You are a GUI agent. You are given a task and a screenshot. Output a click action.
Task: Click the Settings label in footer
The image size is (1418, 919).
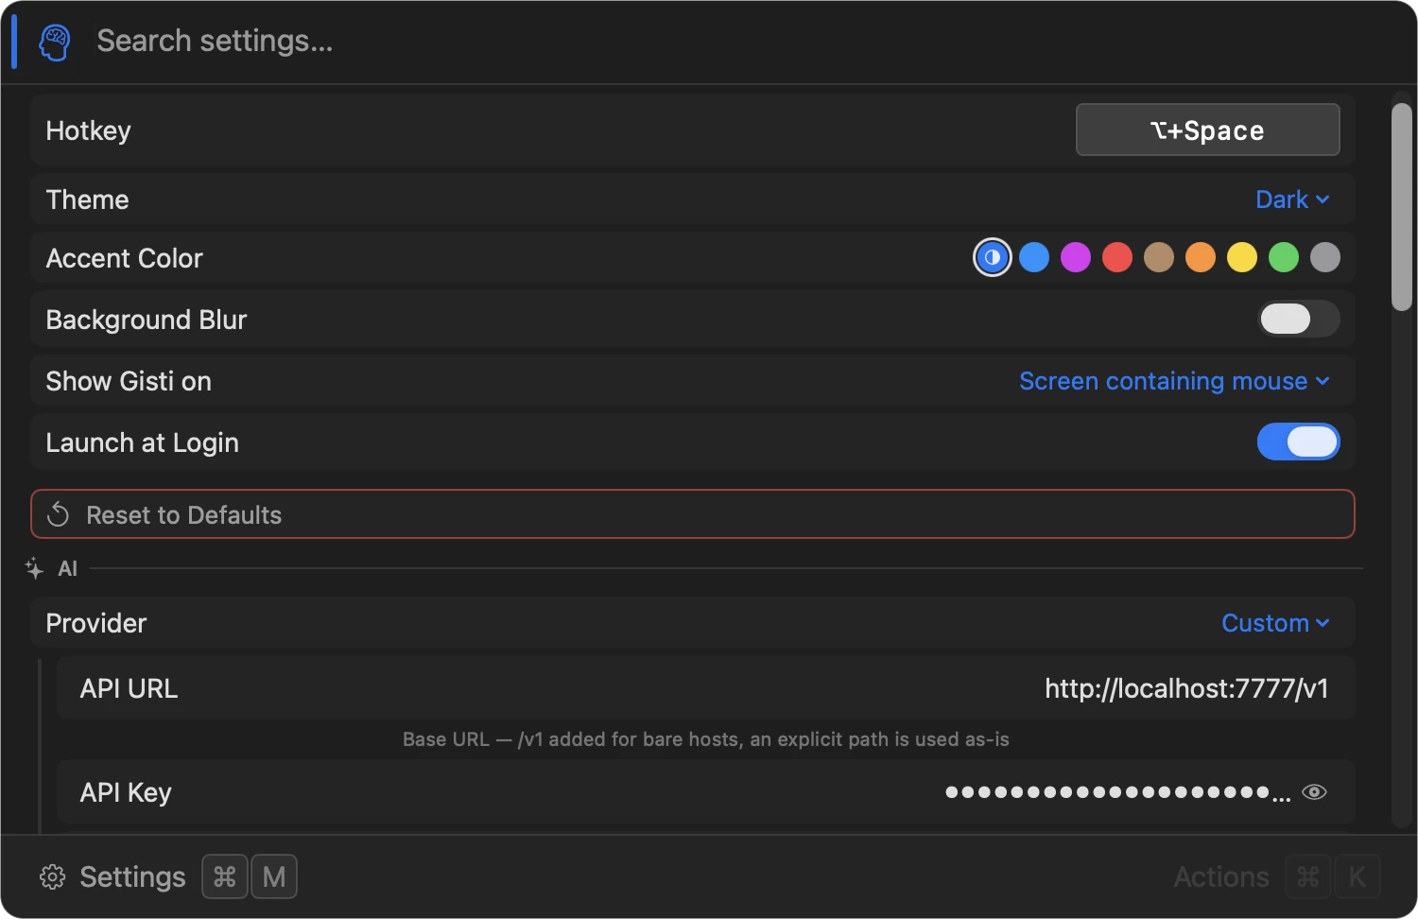pyautogui.click(x=133, y=877)
